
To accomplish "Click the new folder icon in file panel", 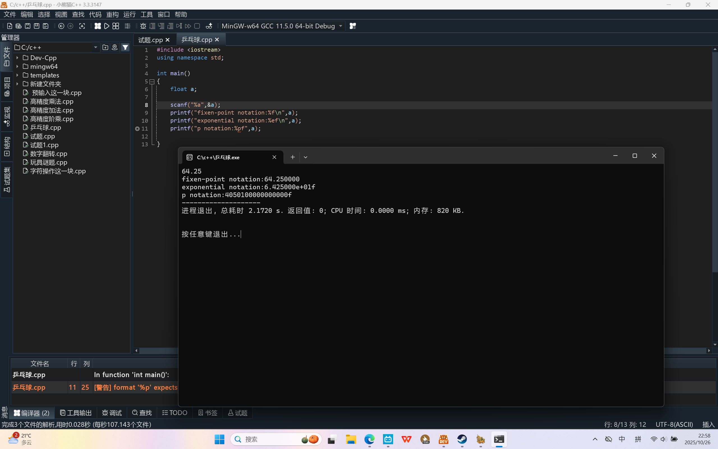I will 105,47.
